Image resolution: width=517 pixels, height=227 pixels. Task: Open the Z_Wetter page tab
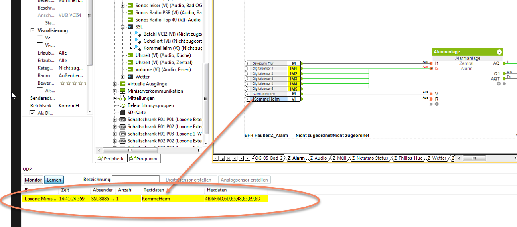coord(437,158)
